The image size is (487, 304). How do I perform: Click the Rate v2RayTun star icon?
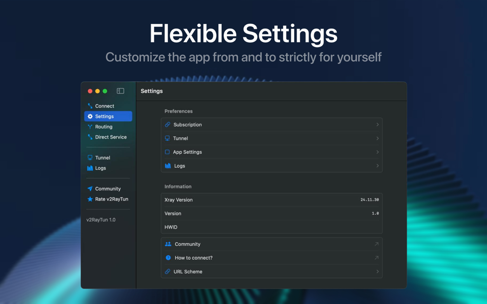pos(90,199)
